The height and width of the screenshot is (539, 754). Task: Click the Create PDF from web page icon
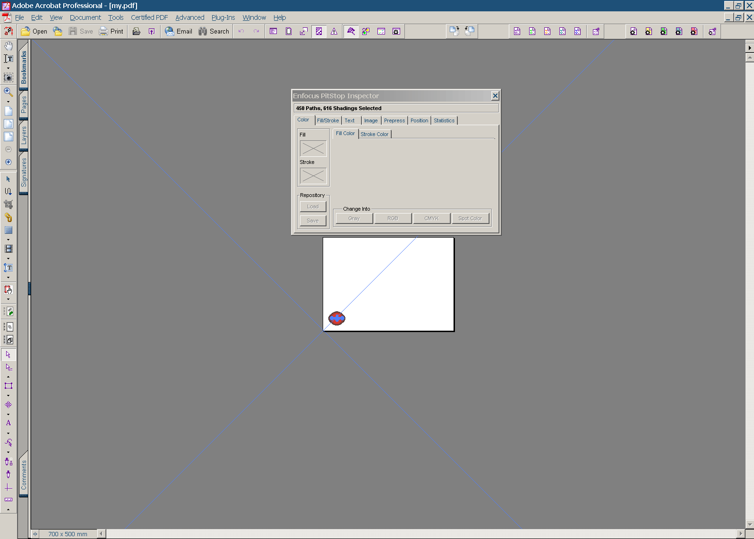point(58,31)
